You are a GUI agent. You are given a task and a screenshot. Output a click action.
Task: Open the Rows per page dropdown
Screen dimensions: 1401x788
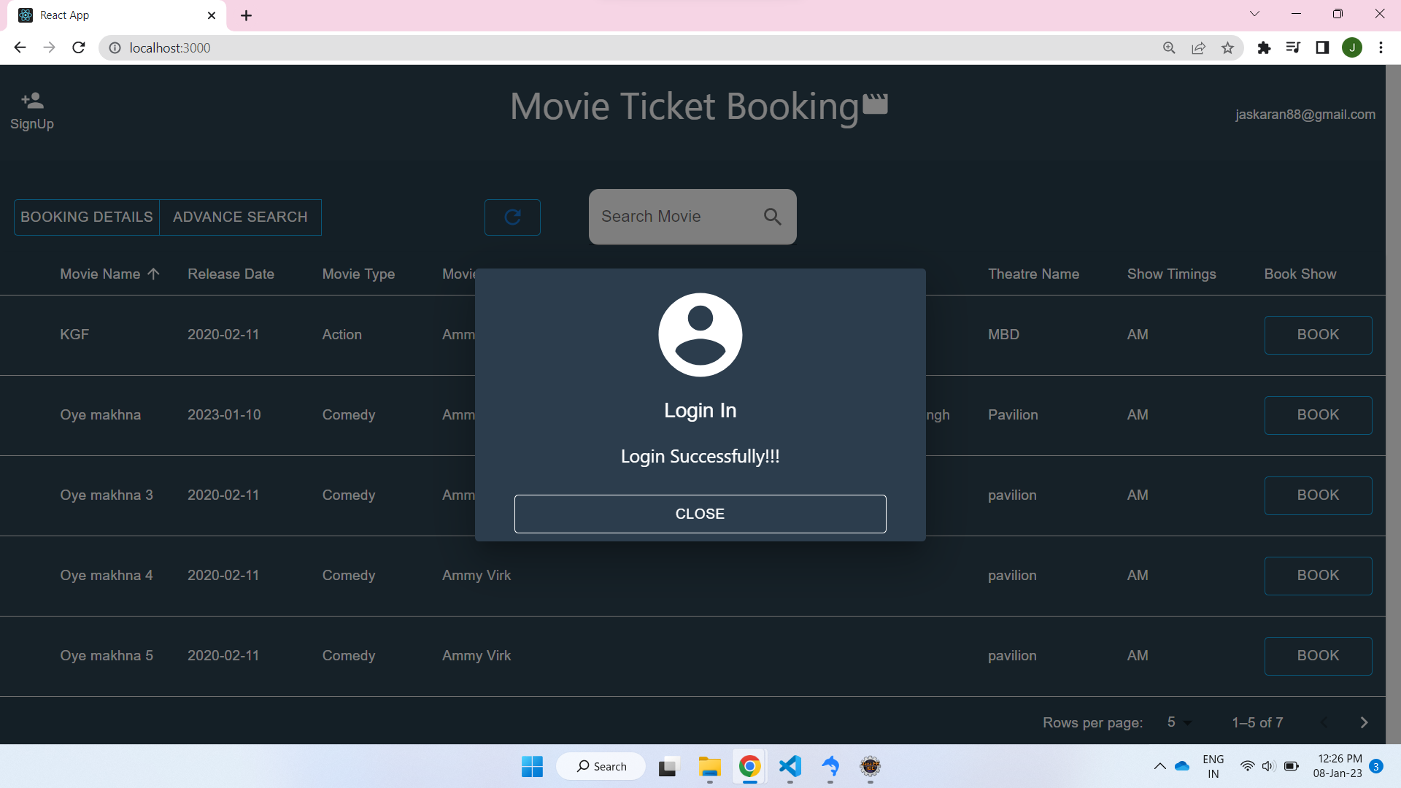1178,722
